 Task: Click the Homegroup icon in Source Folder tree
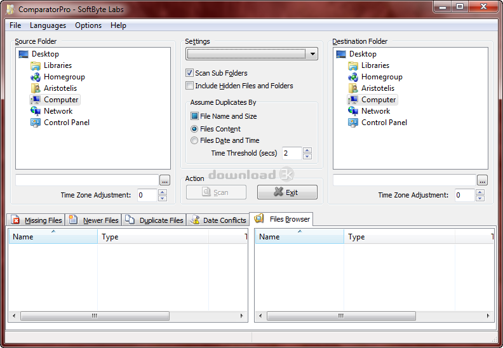pyautogui.click(x=36, y=77)
